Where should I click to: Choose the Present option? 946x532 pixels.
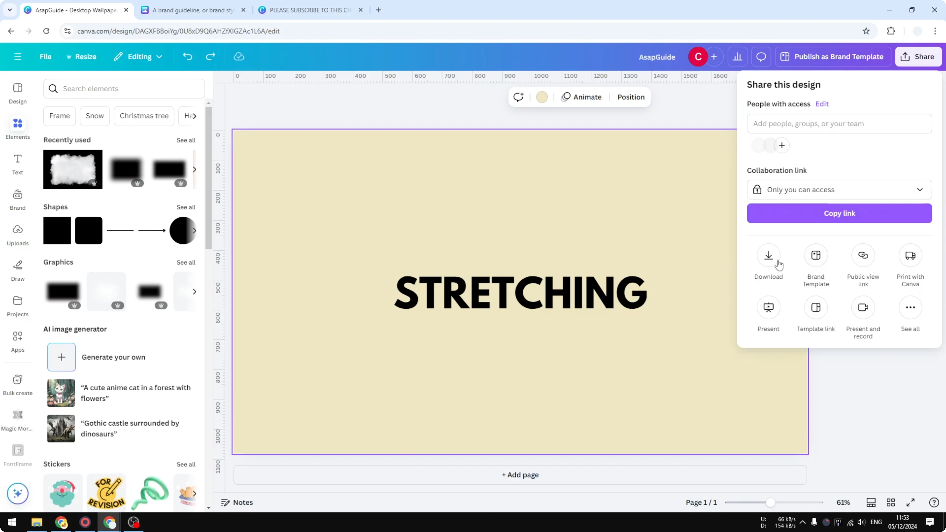tap(768, 314)
